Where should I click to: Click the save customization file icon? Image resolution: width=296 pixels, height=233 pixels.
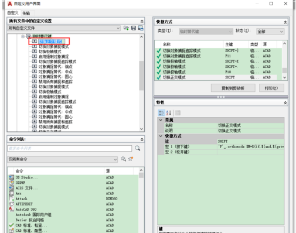[134, 28]
